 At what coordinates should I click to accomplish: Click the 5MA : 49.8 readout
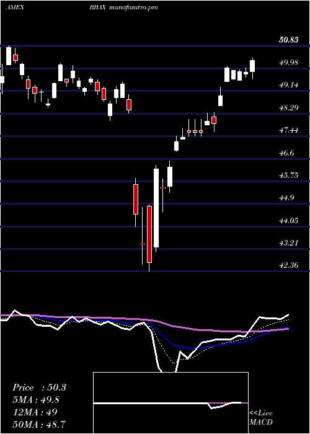(36, 400)
